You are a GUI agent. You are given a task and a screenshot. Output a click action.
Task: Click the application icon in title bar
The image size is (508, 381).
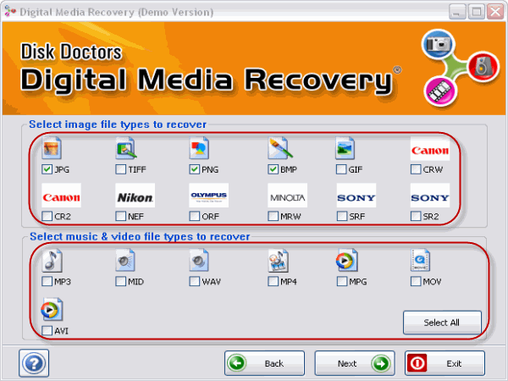[x=9, y=12]
